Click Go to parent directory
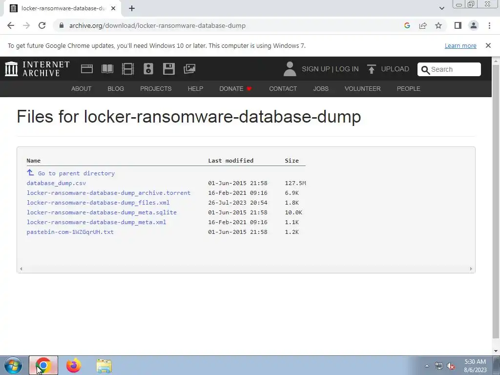The width and height of the screenshot is (500, 375). [x=71, y=173]
